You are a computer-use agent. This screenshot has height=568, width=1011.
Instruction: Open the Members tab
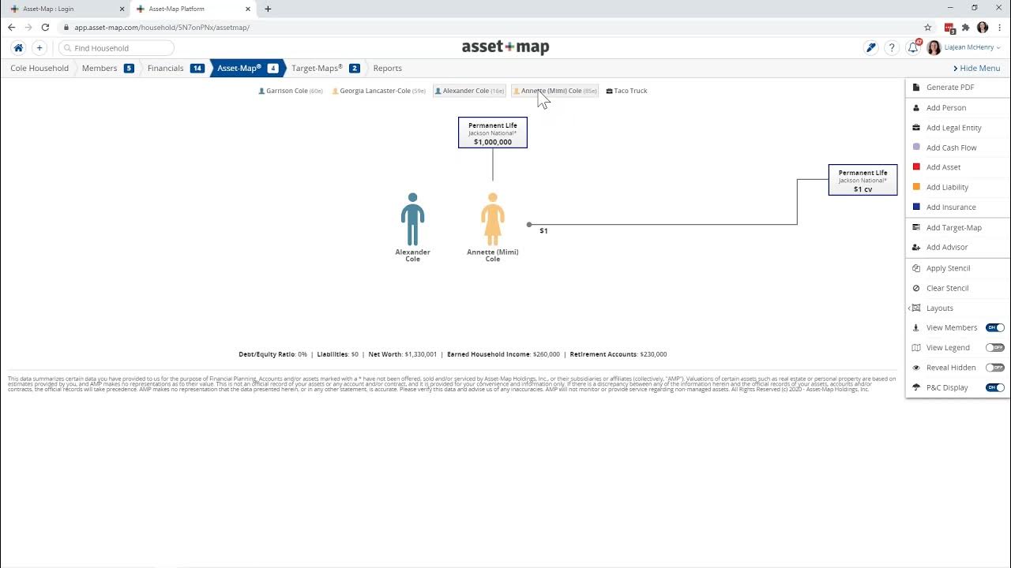pyautogui.click(x=107, y=68)
